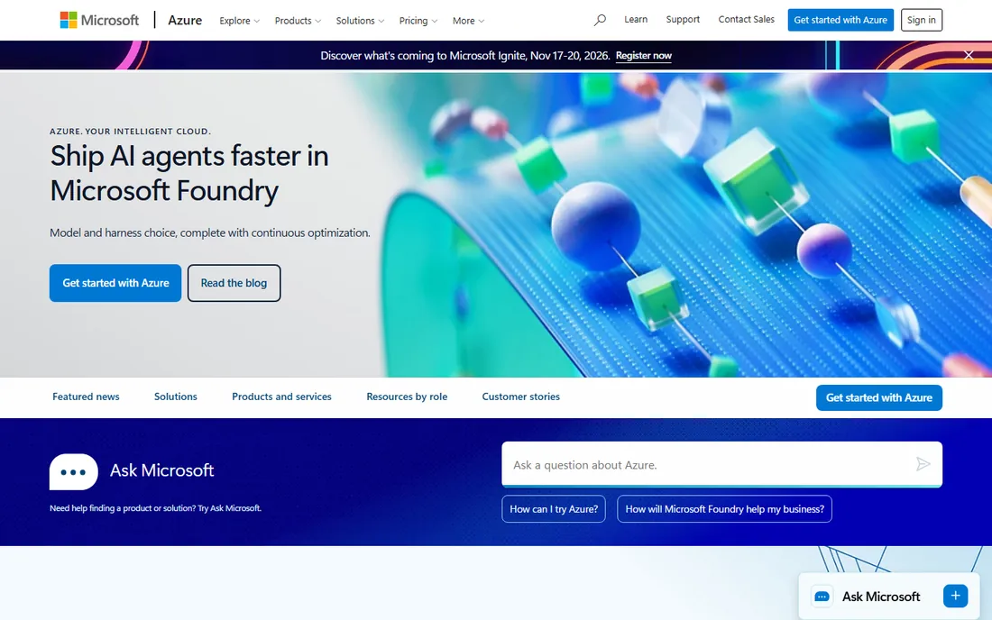Jump to Solutions section tab
The height and width of the screenshot is (620, 992).
(175, 397)
